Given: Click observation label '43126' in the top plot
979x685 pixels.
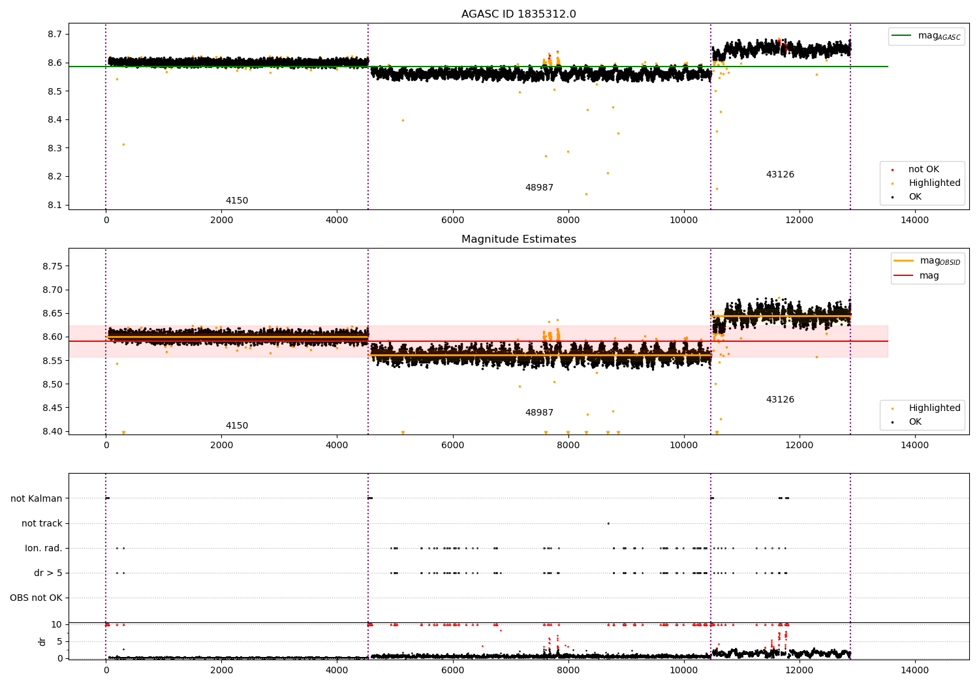Looking at the screenshot, I should coord(780,175).
